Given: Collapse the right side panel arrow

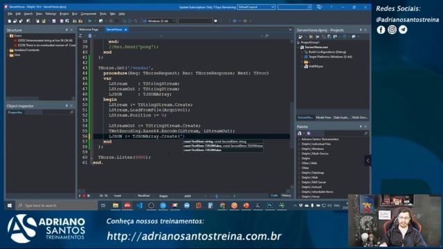Looking at the screenshot, I should (x=368, y=160).
